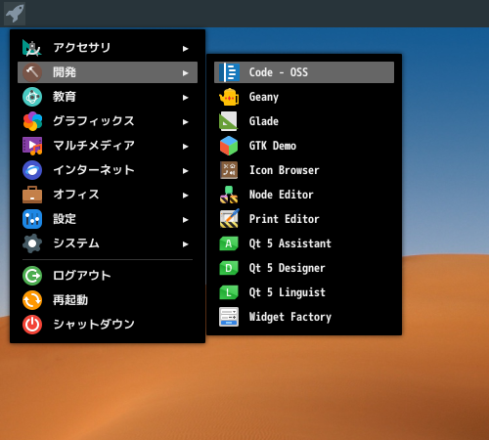Screen dimensions: 489x440
Task: Expand the インターネット submenu arrow
Action: pos(186,171)
